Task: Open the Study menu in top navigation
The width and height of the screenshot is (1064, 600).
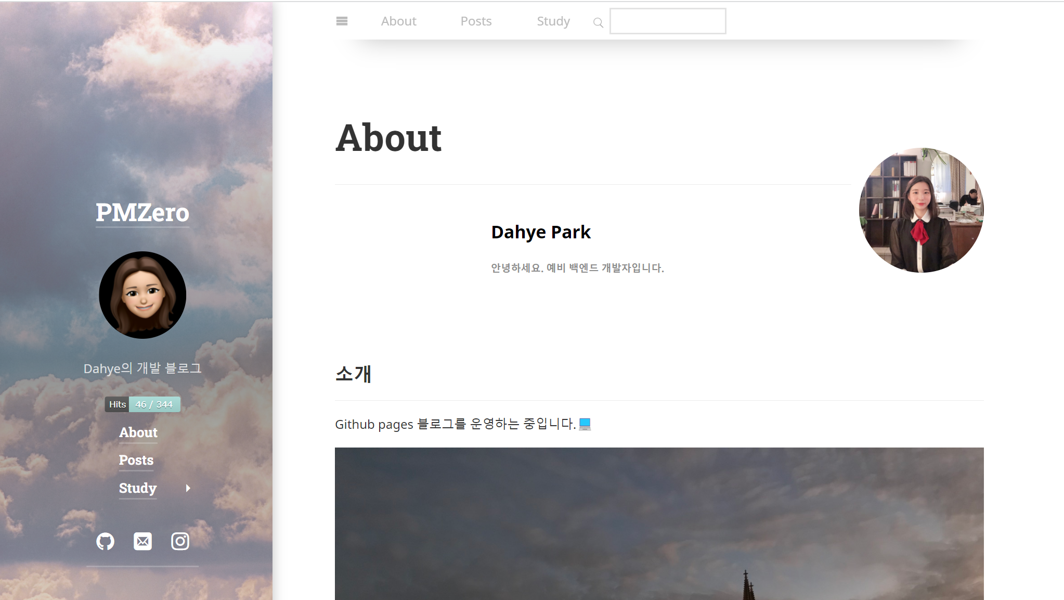Action: tap(553, 21)
